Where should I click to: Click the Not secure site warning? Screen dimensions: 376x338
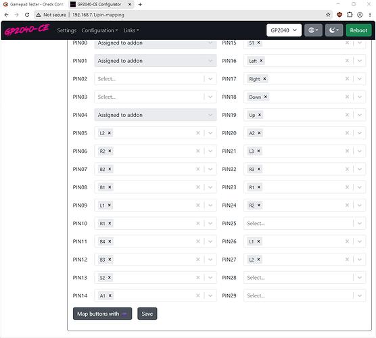[x=51, y=15]
